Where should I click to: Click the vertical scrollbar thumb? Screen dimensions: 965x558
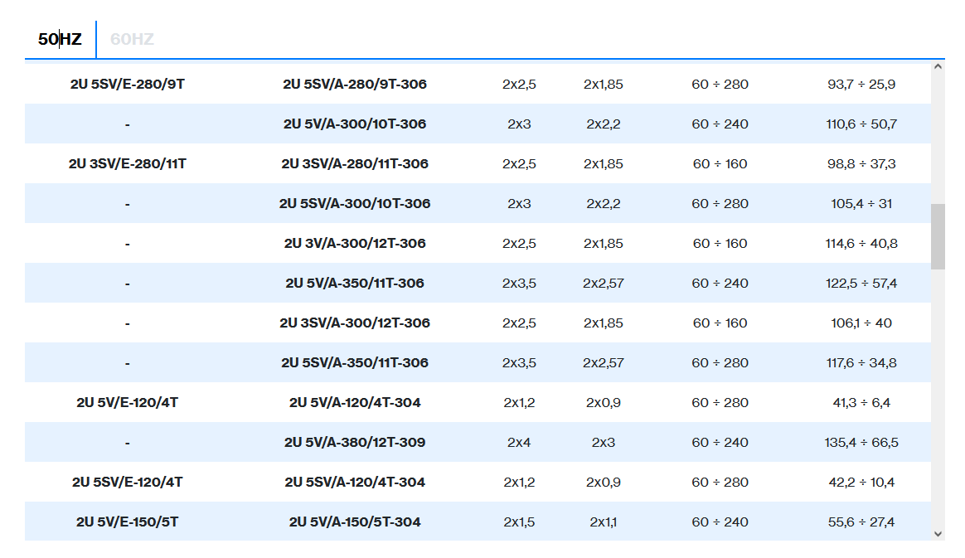938,236
